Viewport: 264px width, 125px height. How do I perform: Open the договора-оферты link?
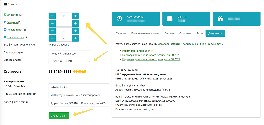(169, 44)
